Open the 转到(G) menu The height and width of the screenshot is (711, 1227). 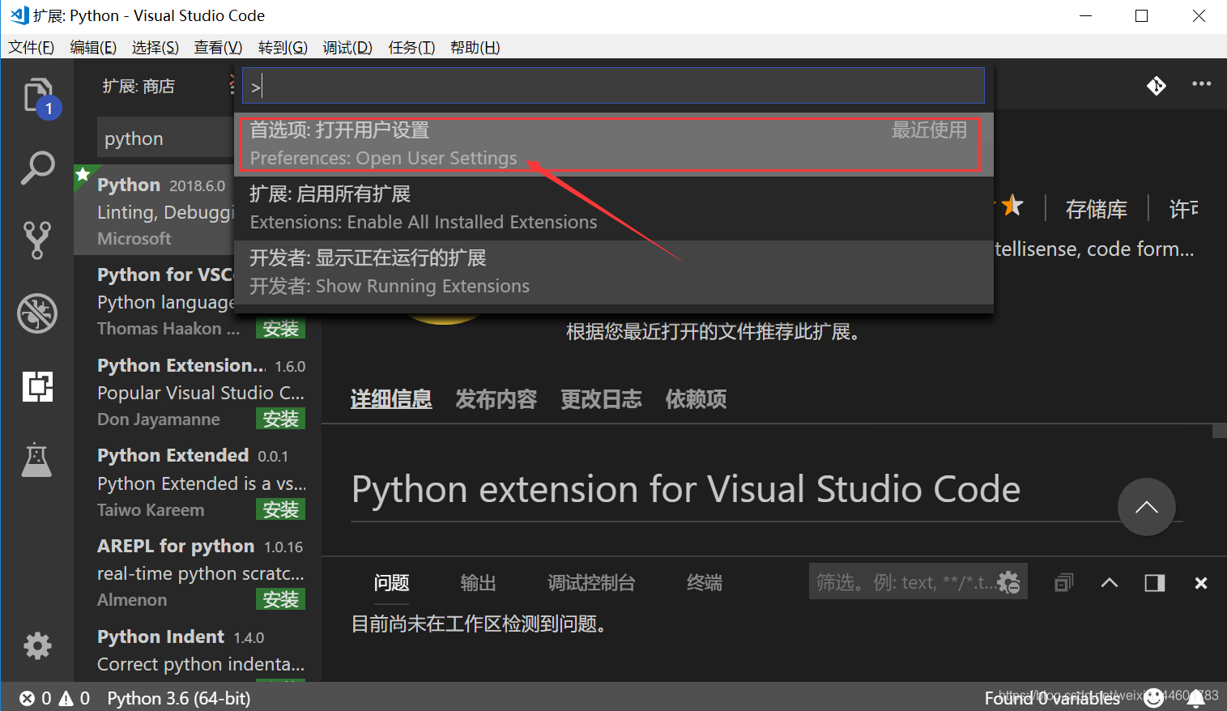pyautogui.click(x=283, y=47)
